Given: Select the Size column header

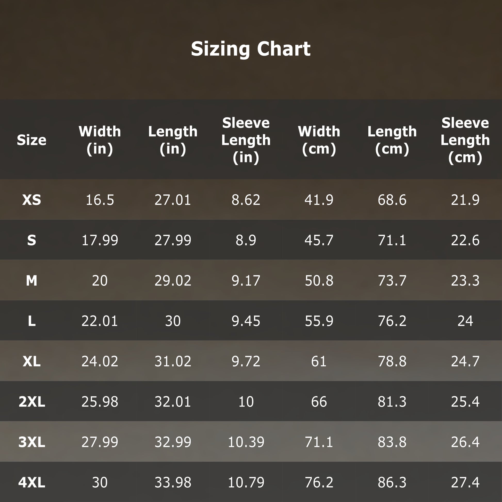Looking at the screenshot, I should [x=31, y=140].
